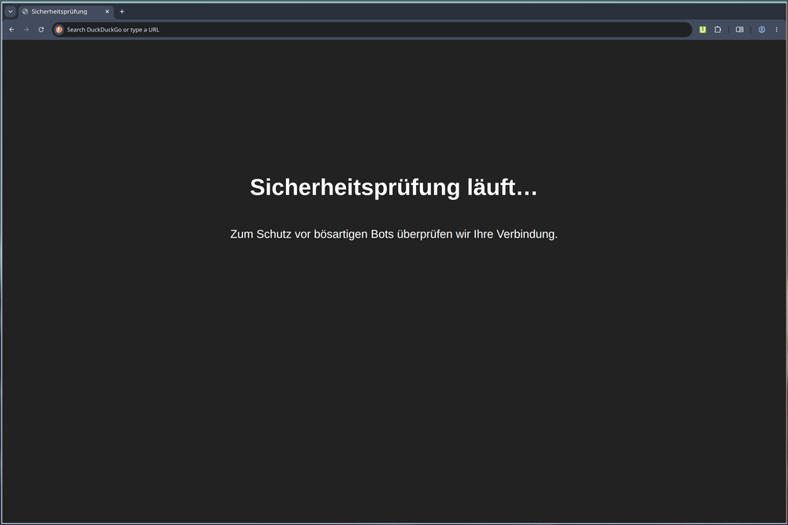The width and height of the screenshot is (788, 525).
Task: Click the forward navigation arrow
Action: tap(26, 30)
